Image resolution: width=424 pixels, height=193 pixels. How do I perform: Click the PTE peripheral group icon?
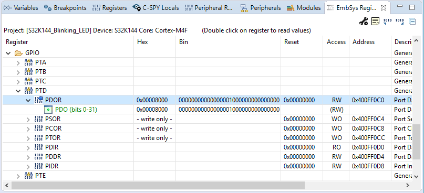(28, 176)
